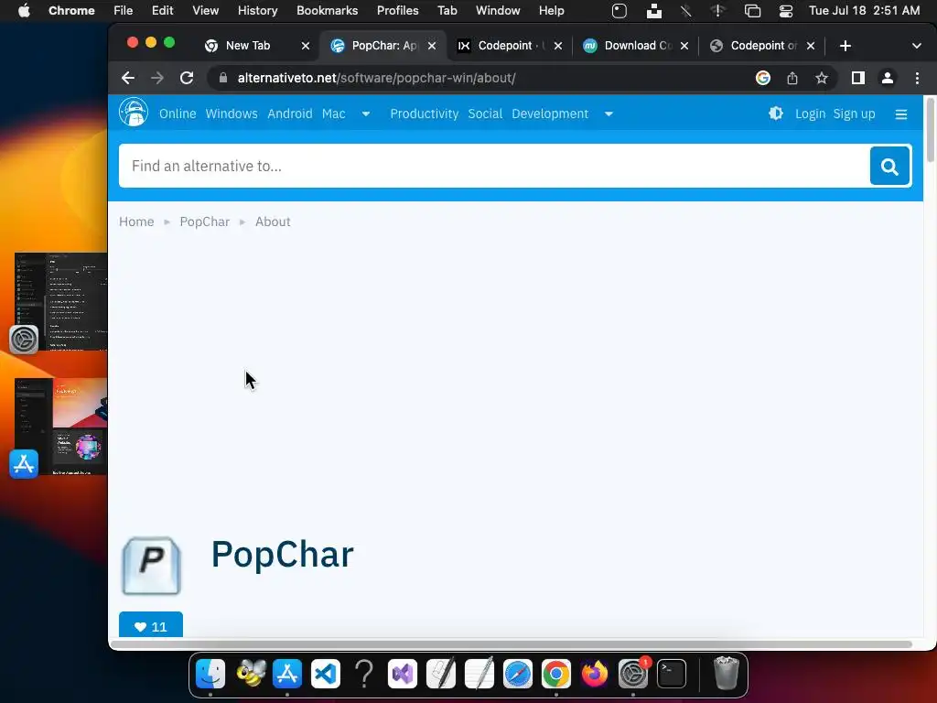The height and width of the screenshot is (703, 937).
Task: Open Control Center in the menu bar
Action: 786,11
